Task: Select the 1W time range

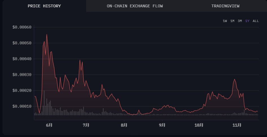Action: [225, 21]
